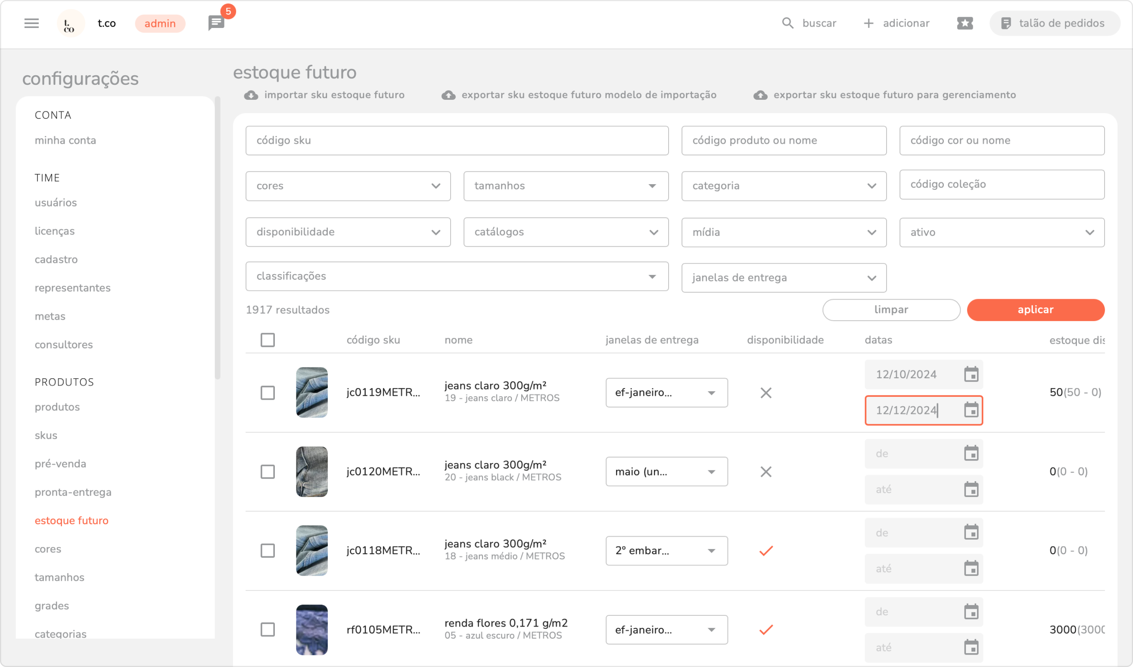The image size is (1133, 667).
Task: Toggle the select-all checkbox in table header
Action: [x=268, y=340]
